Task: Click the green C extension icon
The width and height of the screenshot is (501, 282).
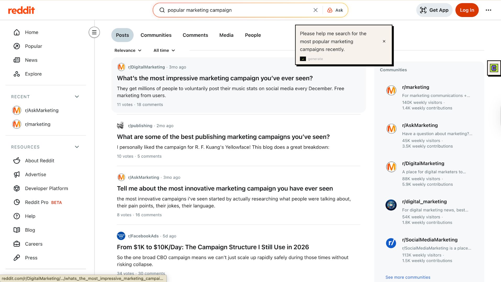Action: coord(494,68)
